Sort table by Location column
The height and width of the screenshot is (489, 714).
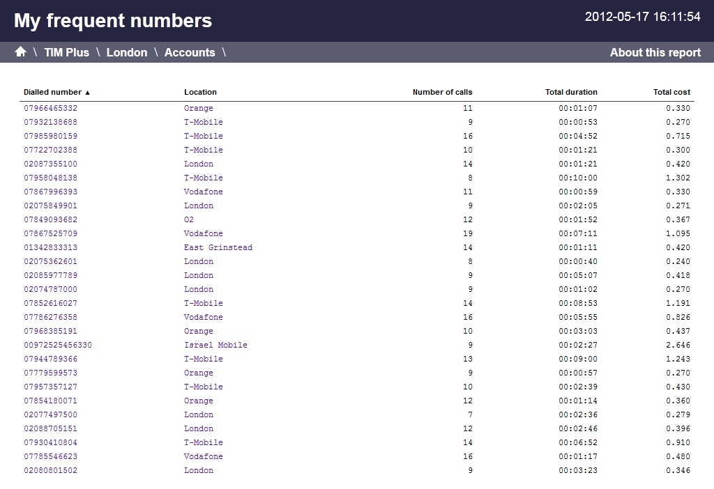coord(200,92)
